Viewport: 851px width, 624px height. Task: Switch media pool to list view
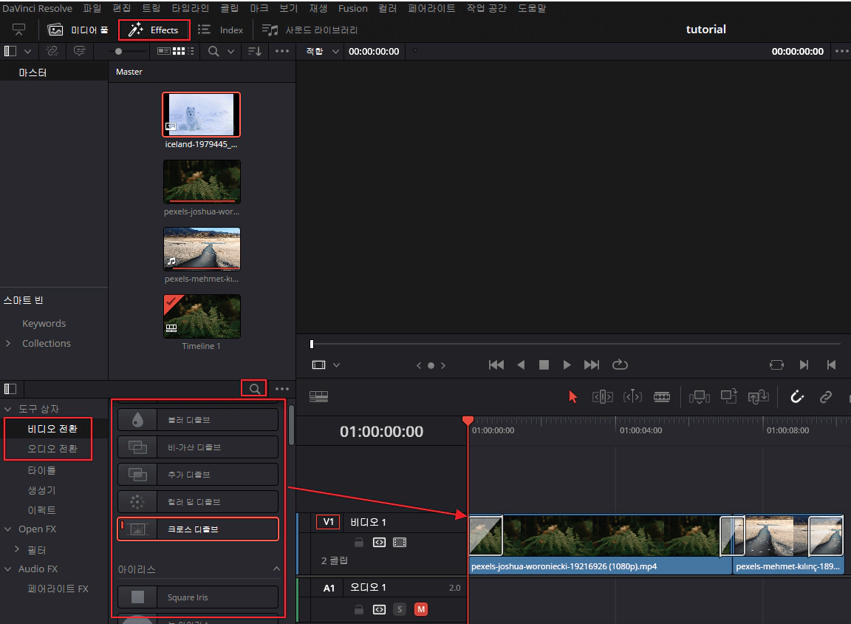click(x=190, y=51)
